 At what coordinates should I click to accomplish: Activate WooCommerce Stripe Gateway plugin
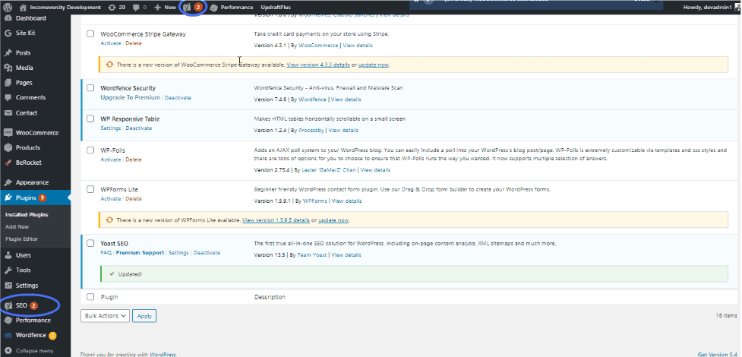111,43
